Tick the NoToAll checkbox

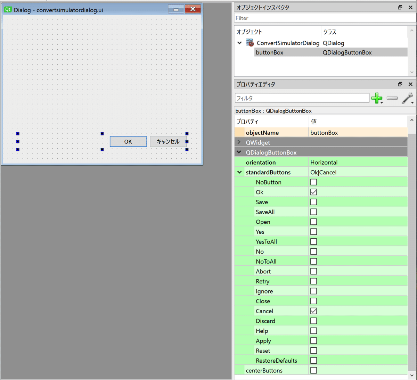(313, 261)
